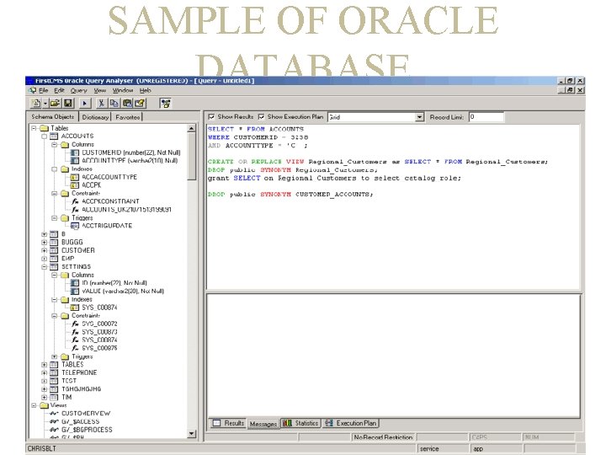Toggle the Show Execution Plan checkbox

262,116
